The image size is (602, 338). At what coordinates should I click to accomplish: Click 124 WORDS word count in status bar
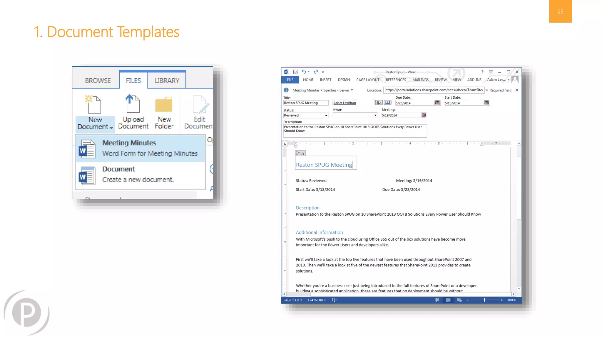[317, 300]
